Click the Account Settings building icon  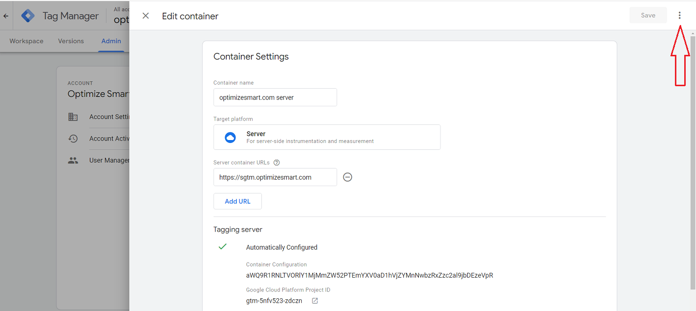click(73, 117)
